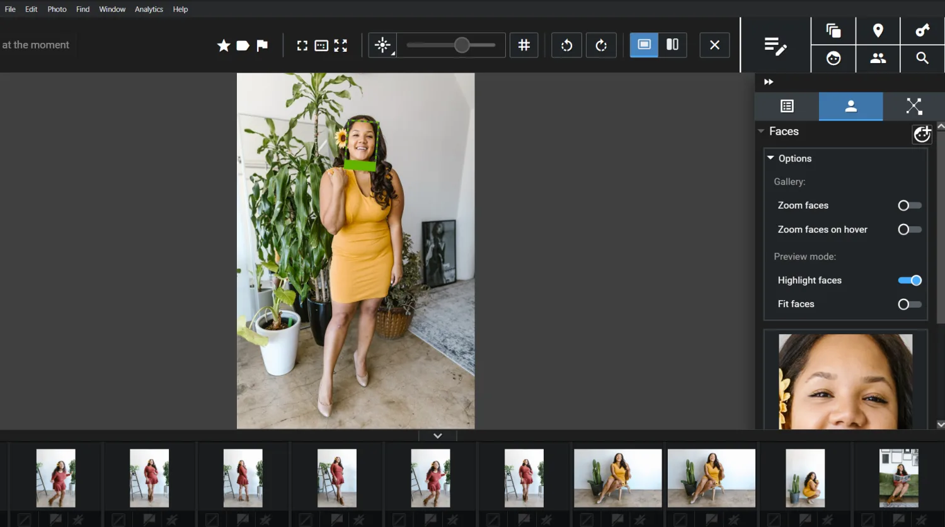
Task: Enable the Zoom faces toggle
Action: tap(909, 206)
